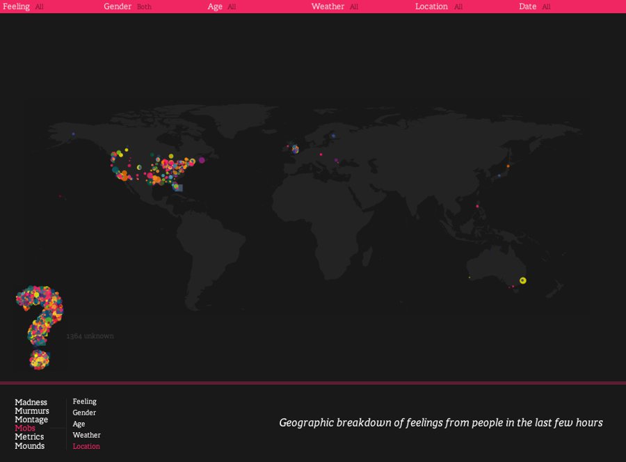626x462 pixels.
Task: Open the Mounds movement
Action: point(29,446)
